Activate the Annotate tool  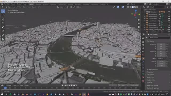[3, 35]
